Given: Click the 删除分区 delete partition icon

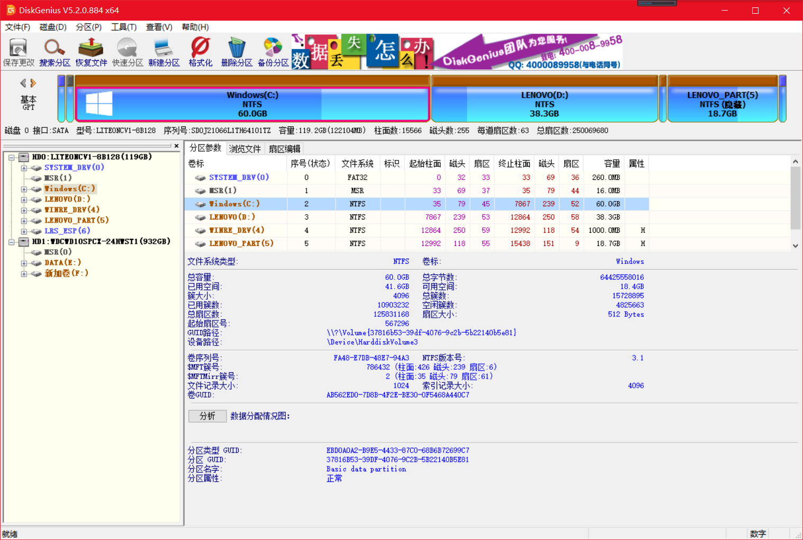Looking at the screenshot, I should tap(237, 52).
